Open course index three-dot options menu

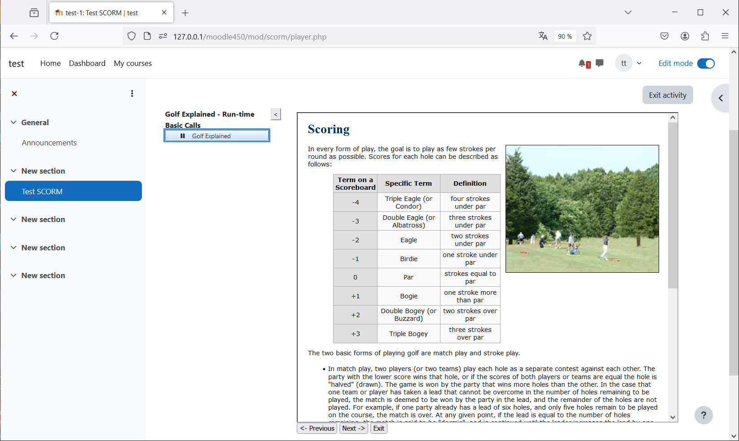pyautogui.click(x=132, y=93)
